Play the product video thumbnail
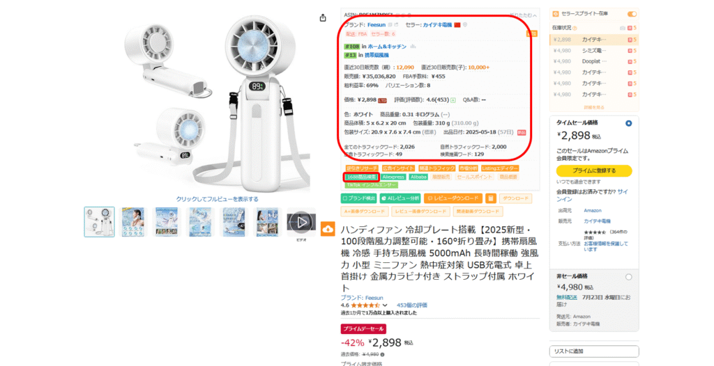The height and width of the screenshot is (366, 714). 301,222
